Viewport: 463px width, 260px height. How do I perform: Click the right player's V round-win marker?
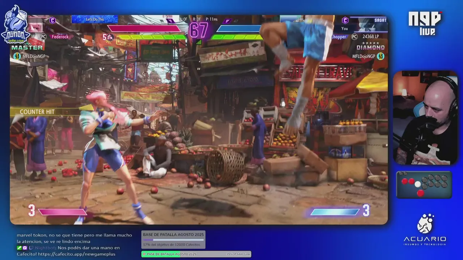pyautogui.click(x=228, y=21)
